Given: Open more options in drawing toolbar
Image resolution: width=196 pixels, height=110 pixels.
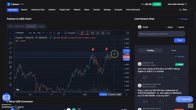Looking at the screenshot, I should pyautogui.click(x=108, y=33).
